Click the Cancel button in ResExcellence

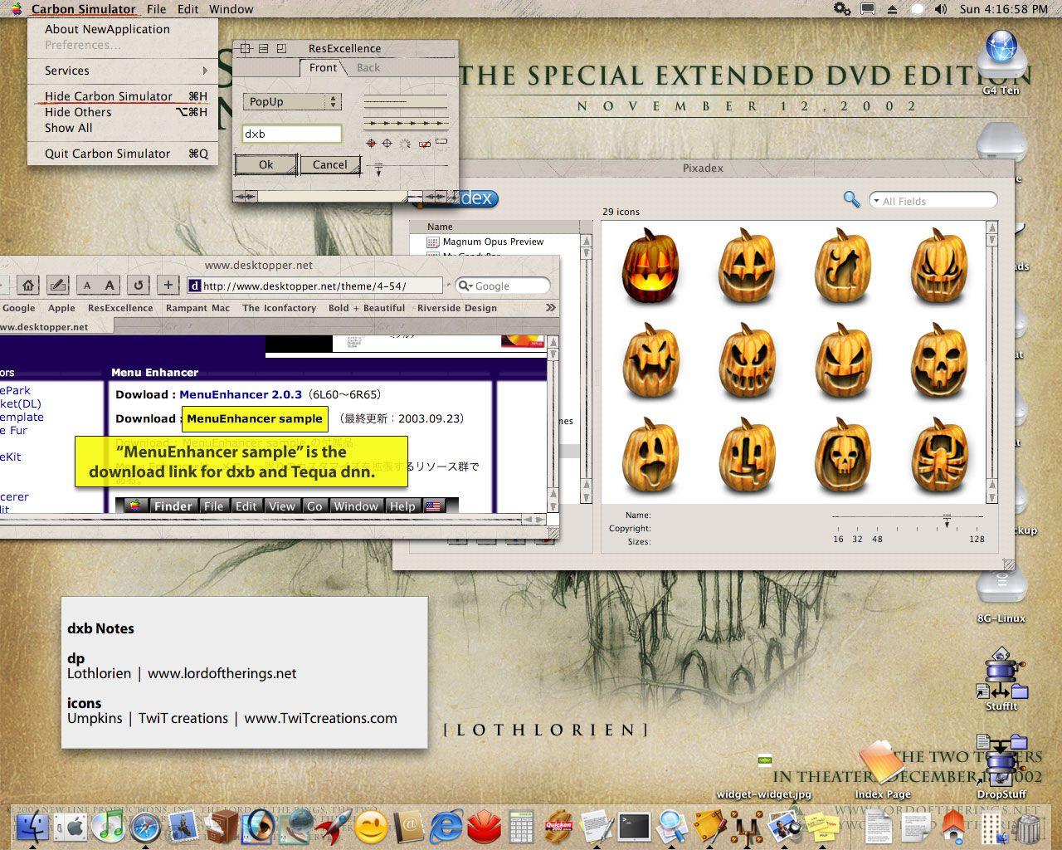pyautogui.click(x=329, y=164)
